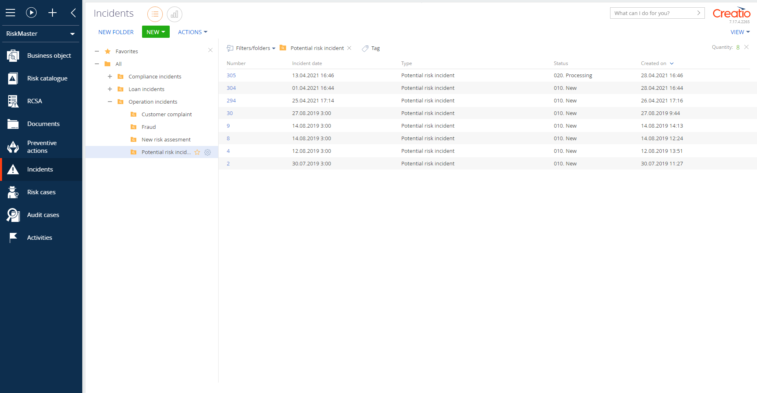Open incident number 305

(231, 76)
